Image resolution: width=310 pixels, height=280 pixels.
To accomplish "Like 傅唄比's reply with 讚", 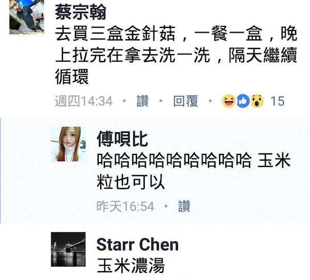I will (184, 206).
